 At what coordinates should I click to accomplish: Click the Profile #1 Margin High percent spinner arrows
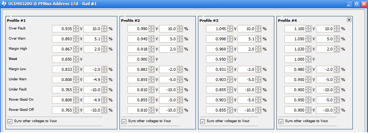pos(104,49)
